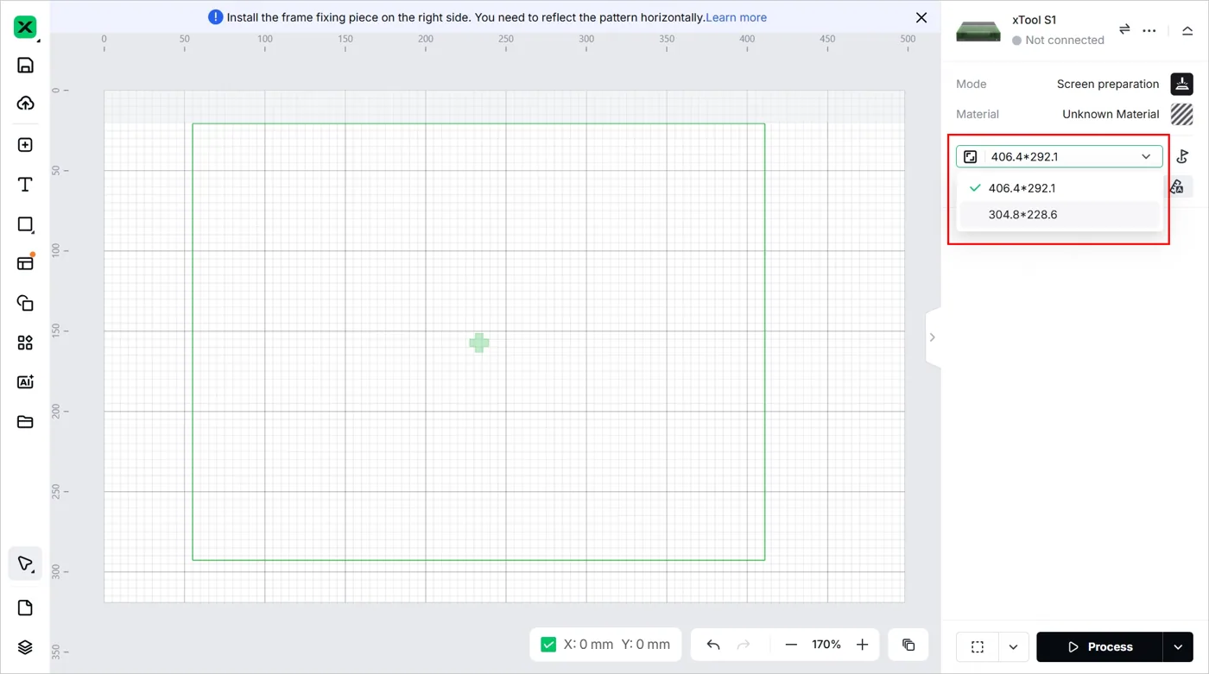Select the pen selection tool icon

point(25,564)
